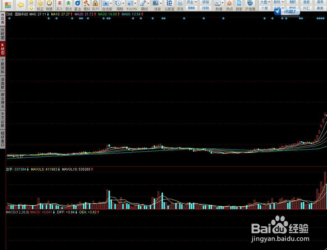The height and width of the screenshot is (250, 327).
Task: Expand the 画线 dropdown arrow
Action: pyautogui.click(x=148, y=3)
